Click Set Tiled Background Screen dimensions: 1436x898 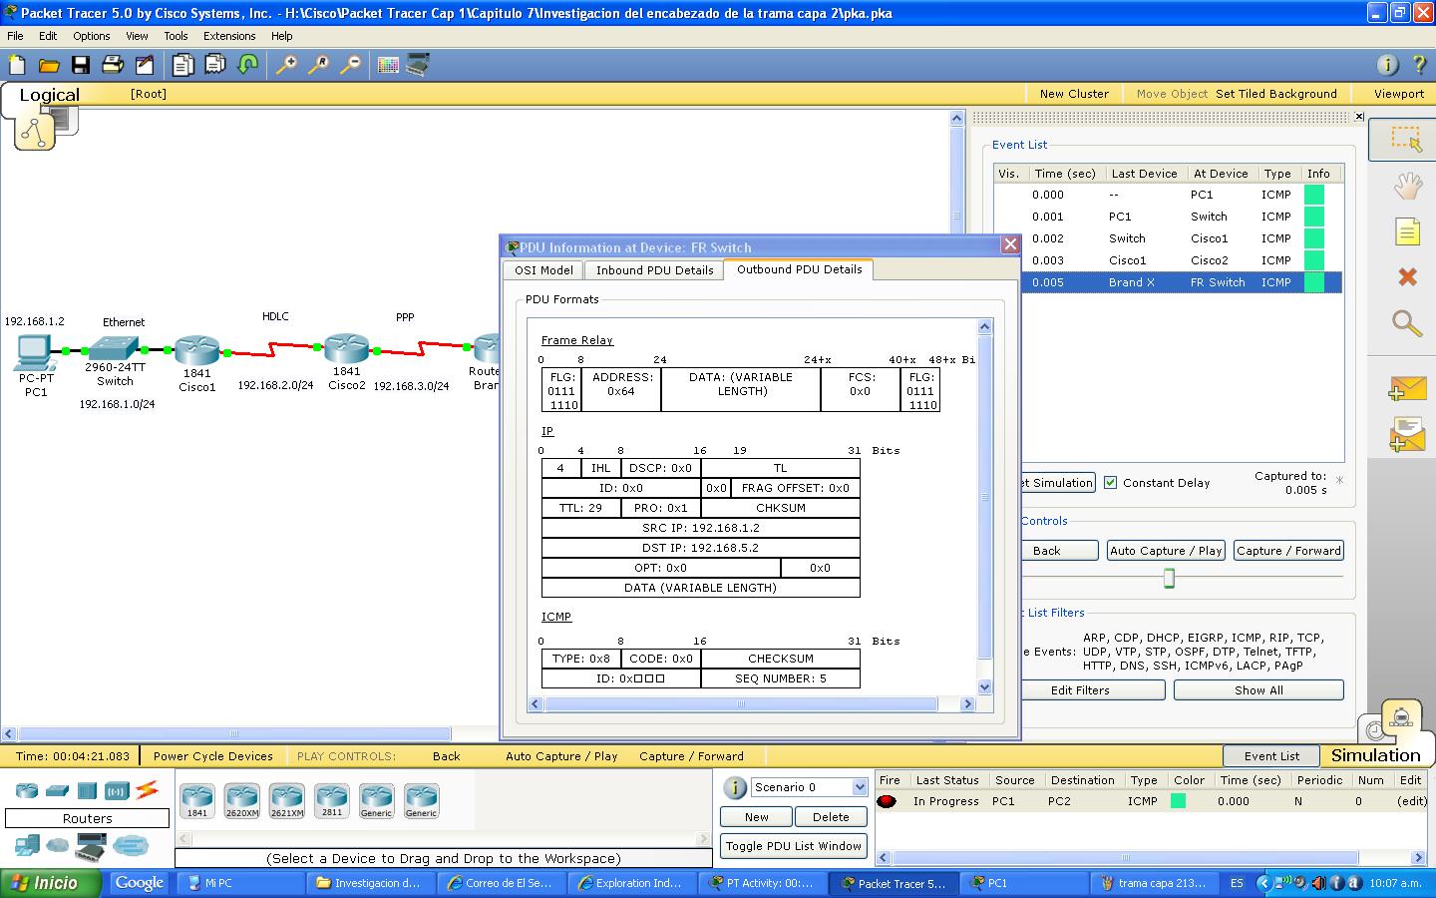click(1275, 94)
